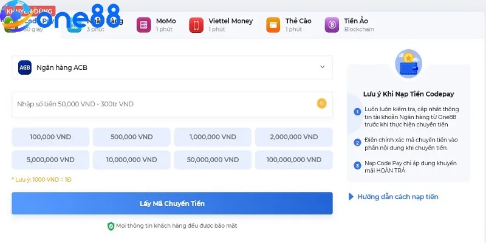Click the Thẻ Cào card icon
The width and height of the screenshot is (486, 243).
coord(273,25)
